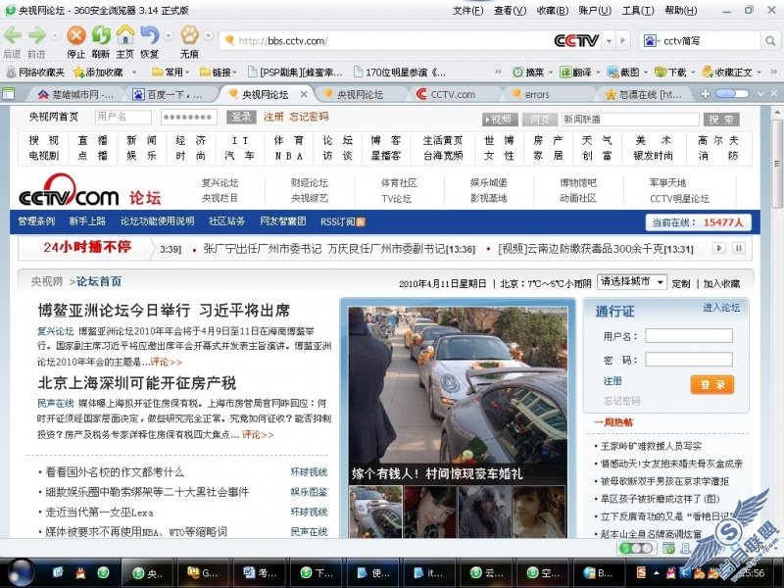Focus the 通行证 用户名 input field
The height and width of the screenshot is (588, 784).
pyautogui.click(x=689, y=335)
